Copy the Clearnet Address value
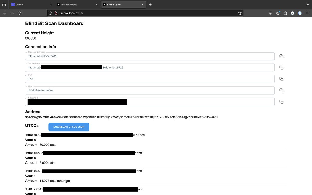312x195 pixels. (x=281, y=56)
